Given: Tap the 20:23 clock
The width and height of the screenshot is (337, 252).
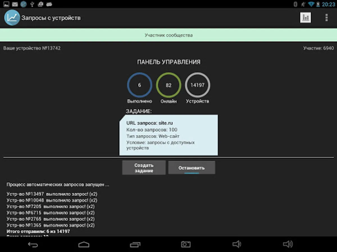Looking at the screenshot, I should (329, 4).
